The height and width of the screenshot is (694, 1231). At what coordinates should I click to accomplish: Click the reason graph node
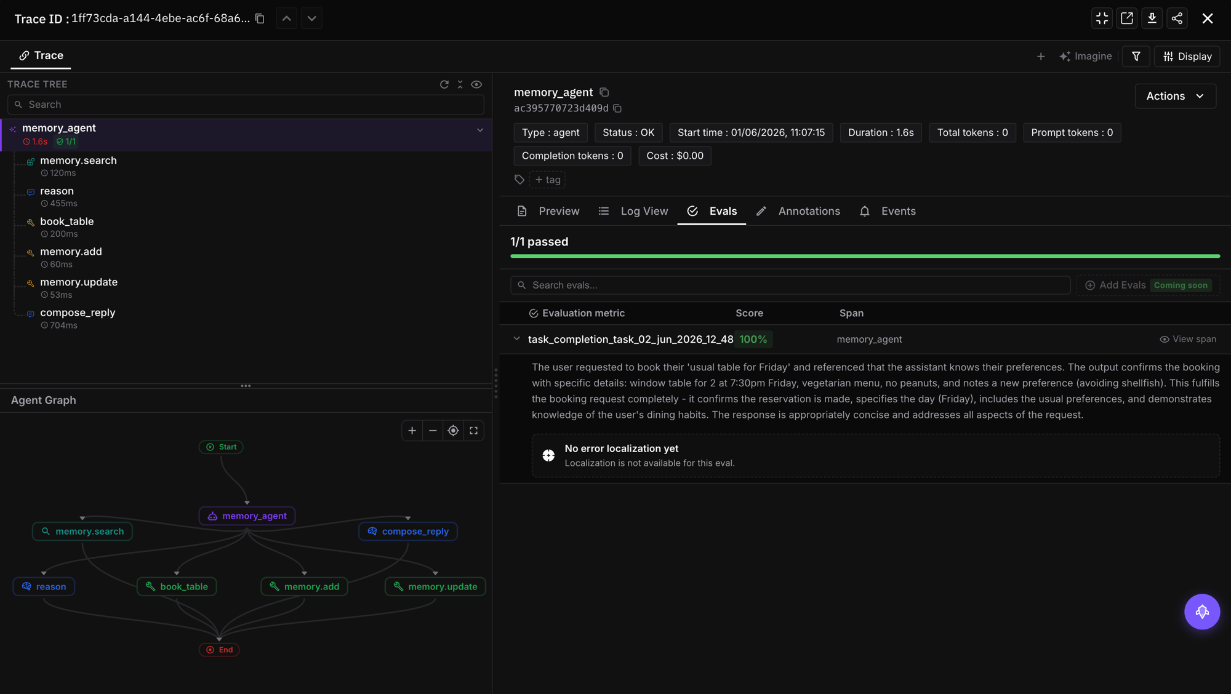pyautogui.click(x=44, y=587)
